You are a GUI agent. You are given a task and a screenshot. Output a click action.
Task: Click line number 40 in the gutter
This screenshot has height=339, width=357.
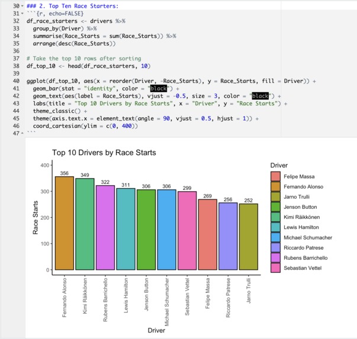point(16,81)
